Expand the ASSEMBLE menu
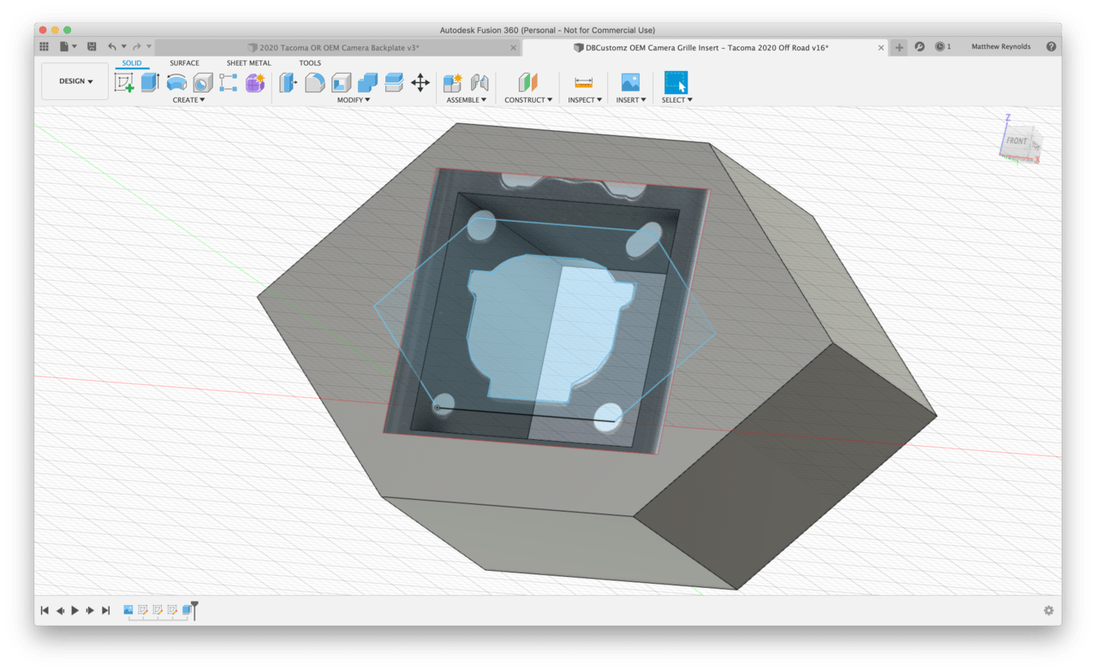Image resolution: width=1096 pixels, height=671 pixels. coord(467,100)
